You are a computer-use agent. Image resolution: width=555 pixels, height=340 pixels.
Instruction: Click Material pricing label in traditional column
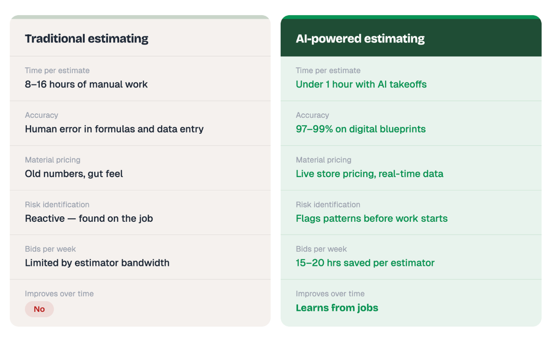click(53, 160)
